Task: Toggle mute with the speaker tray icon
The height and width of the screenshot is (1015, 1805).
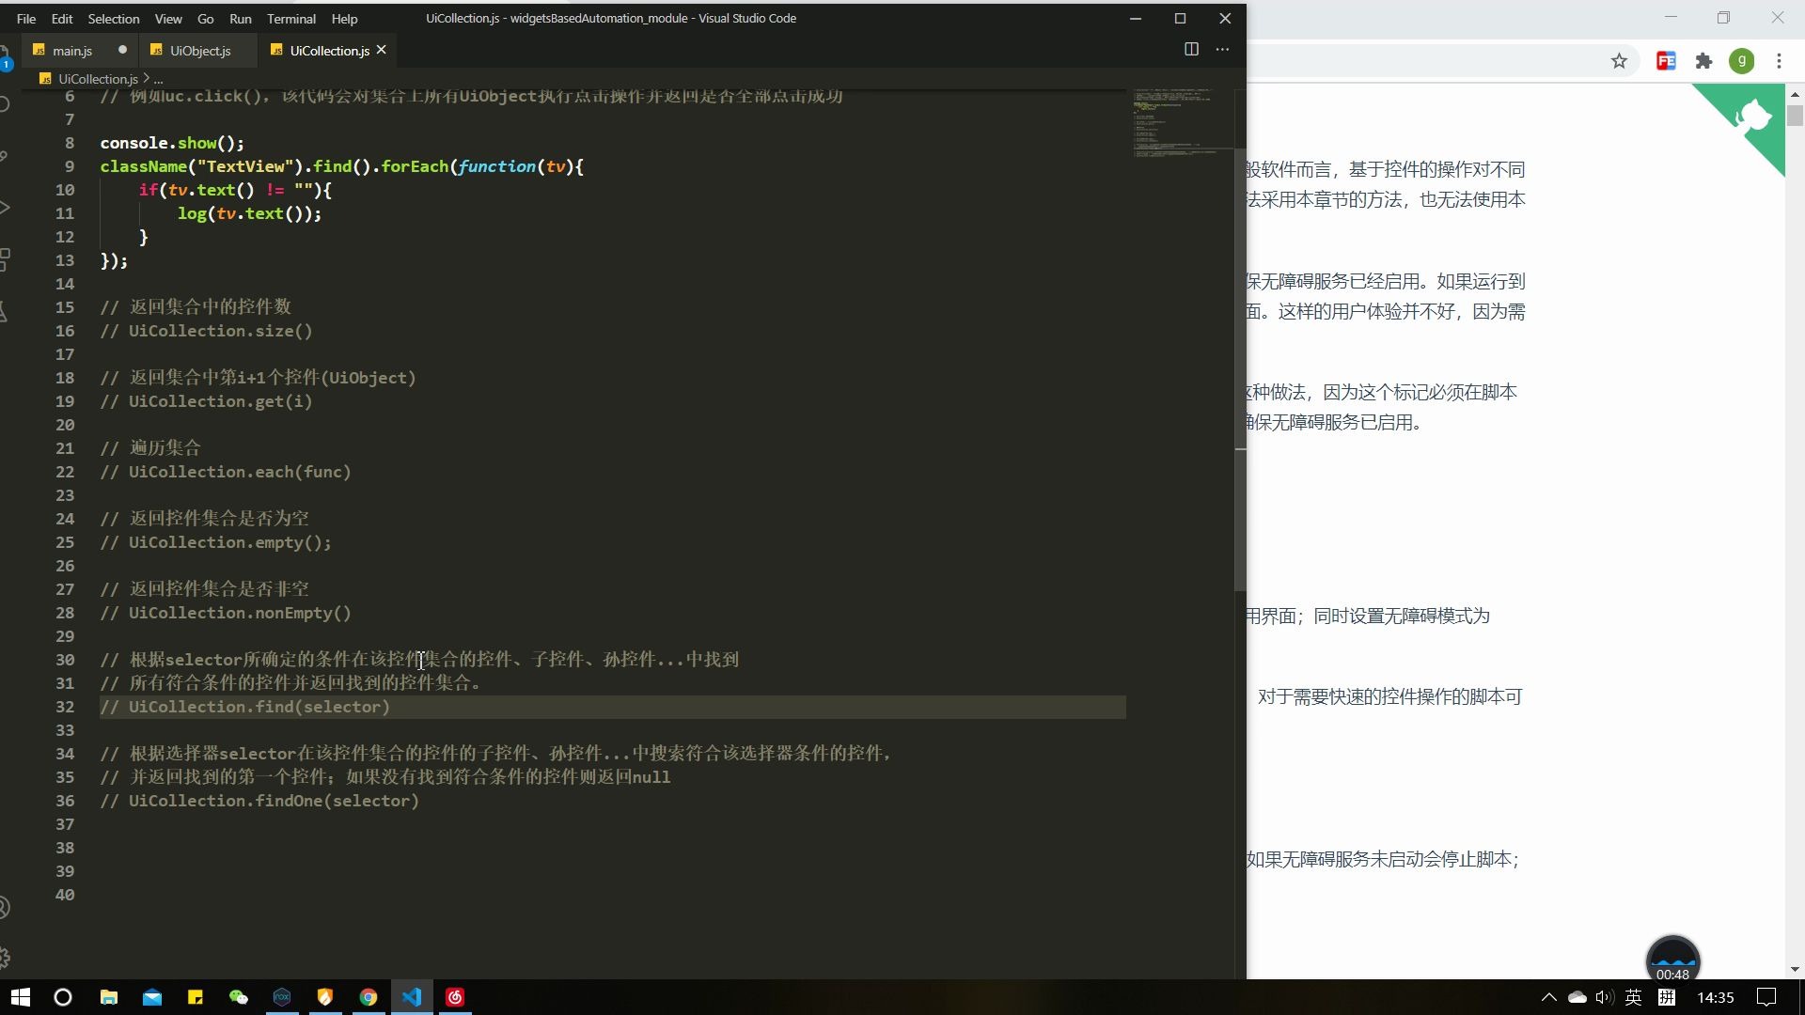Action: tap(1604, 997)
